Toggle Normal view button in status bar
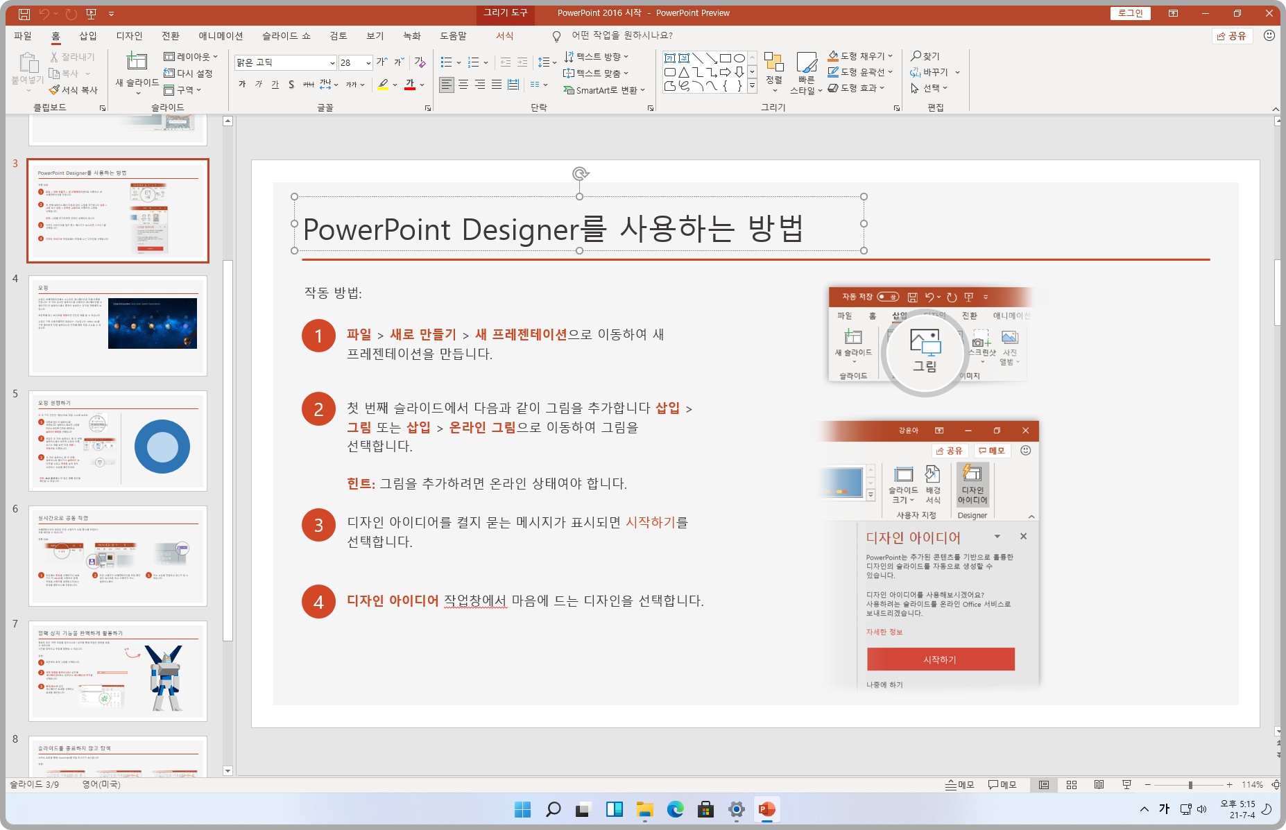This screenshot has width=1286, height=830. point(1044,785)
